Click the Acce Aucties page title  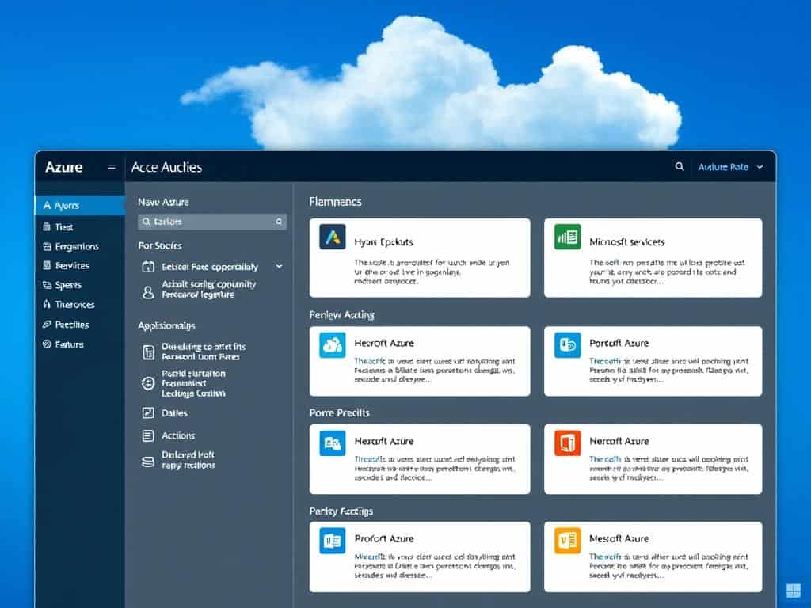click(x=166, y=167)
